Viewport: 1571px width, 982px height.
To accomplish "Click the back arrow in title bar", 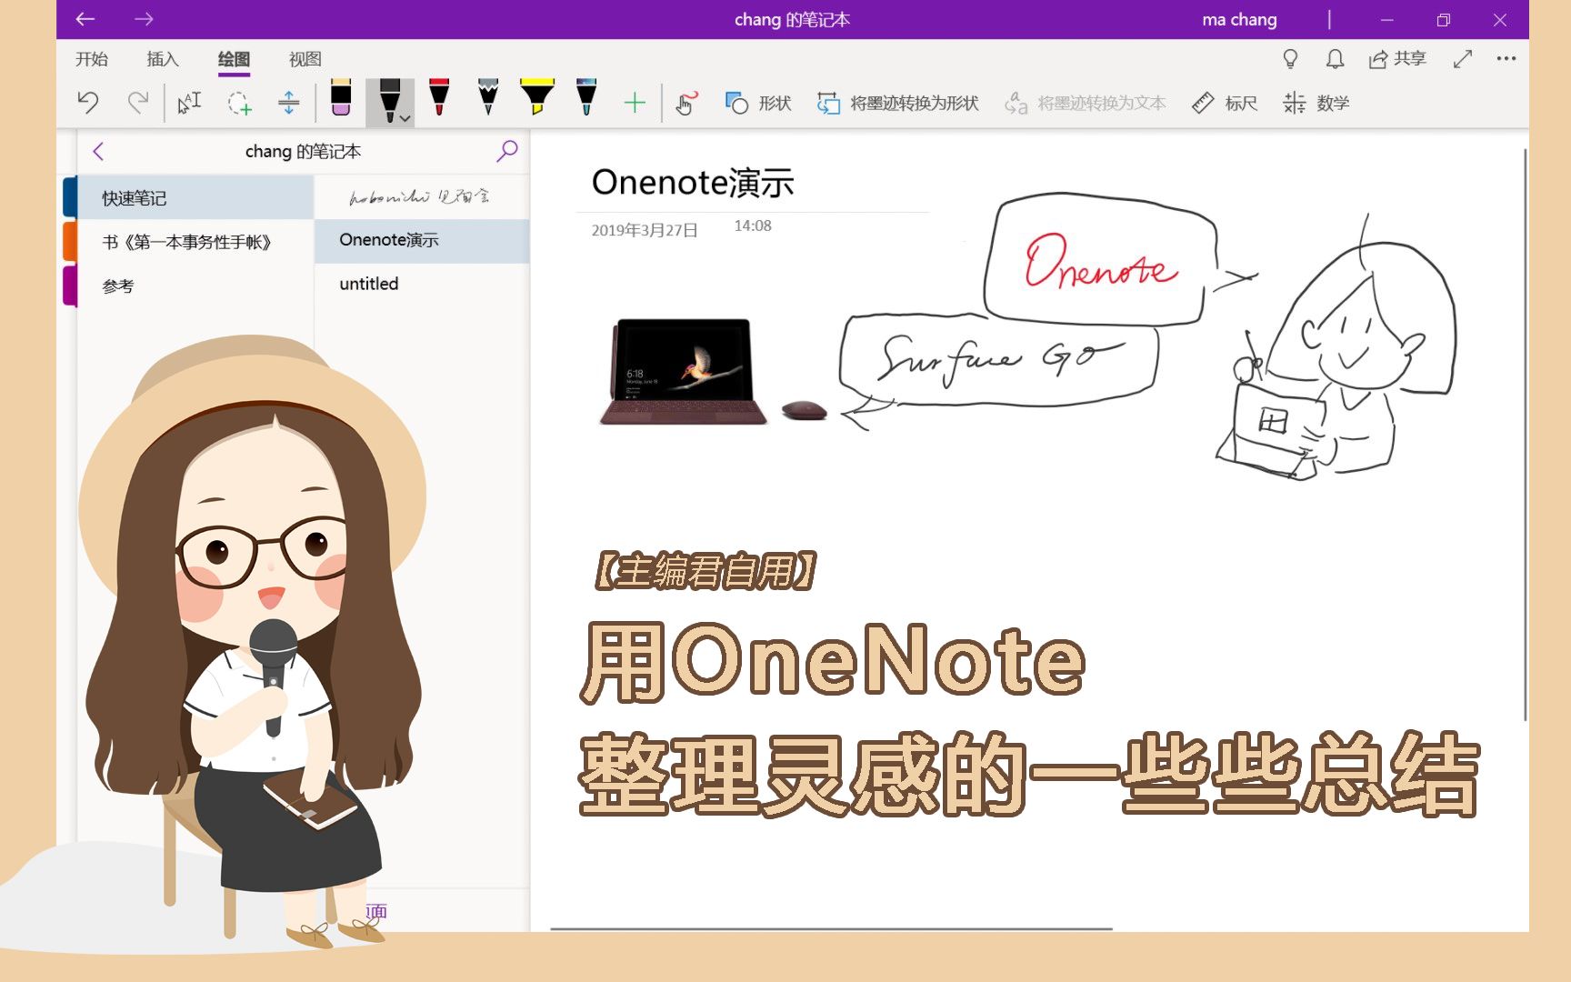I will [x=85, y=19].
